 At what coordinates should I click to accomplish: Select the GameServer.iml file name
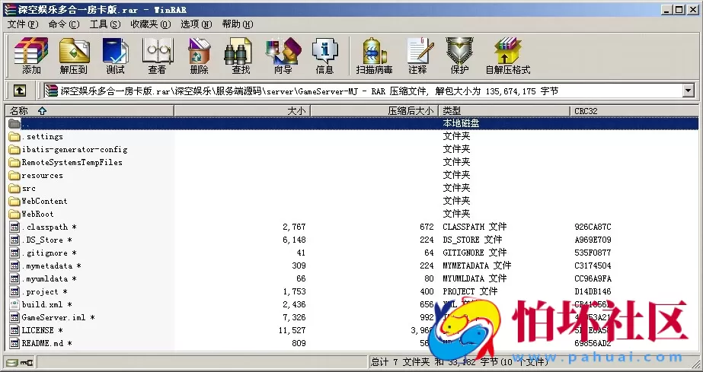point(58,317)
